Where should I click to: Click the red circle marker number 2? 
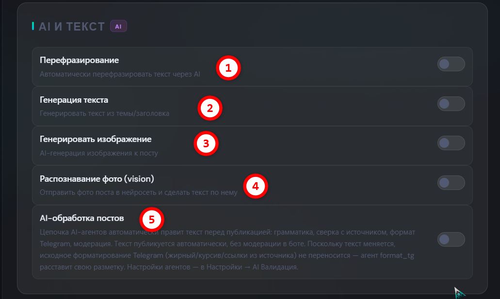pos(210,108)
